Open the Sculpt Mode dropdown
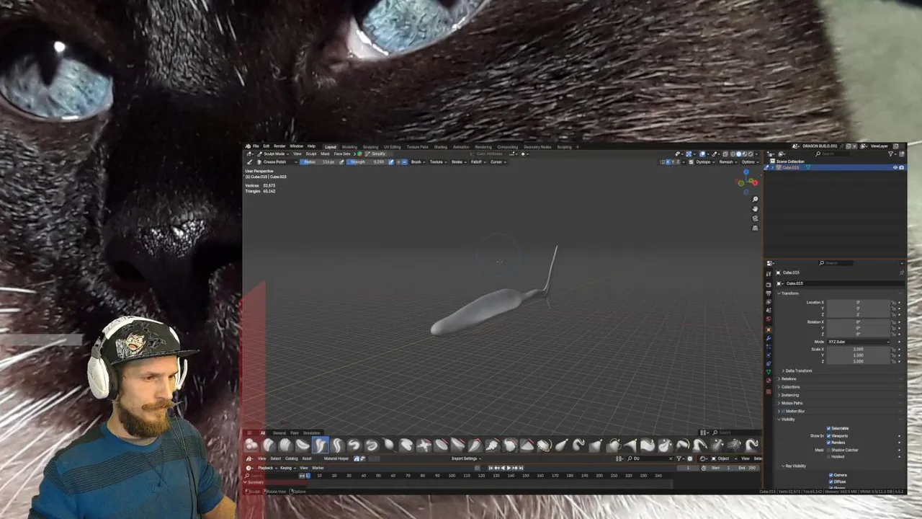 click(275, 154)
